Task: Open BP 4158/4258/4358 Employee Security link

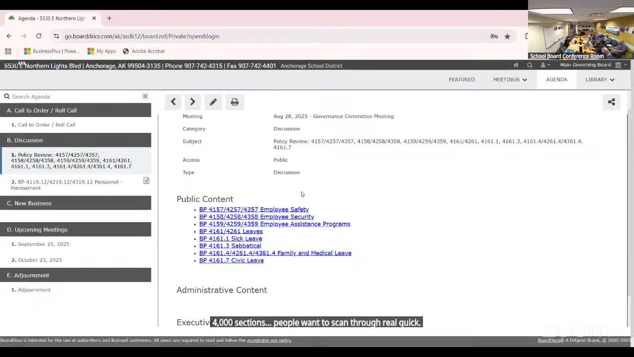Action: [257, 217]
